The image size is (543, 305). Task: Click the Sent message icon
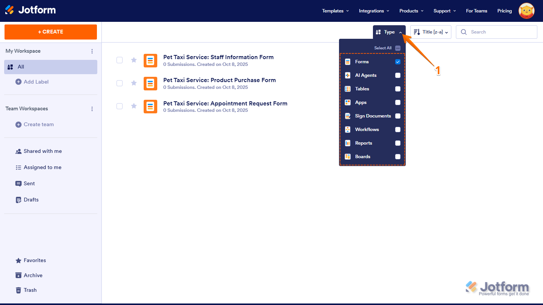pyautogui.click(x=18, y=184)
